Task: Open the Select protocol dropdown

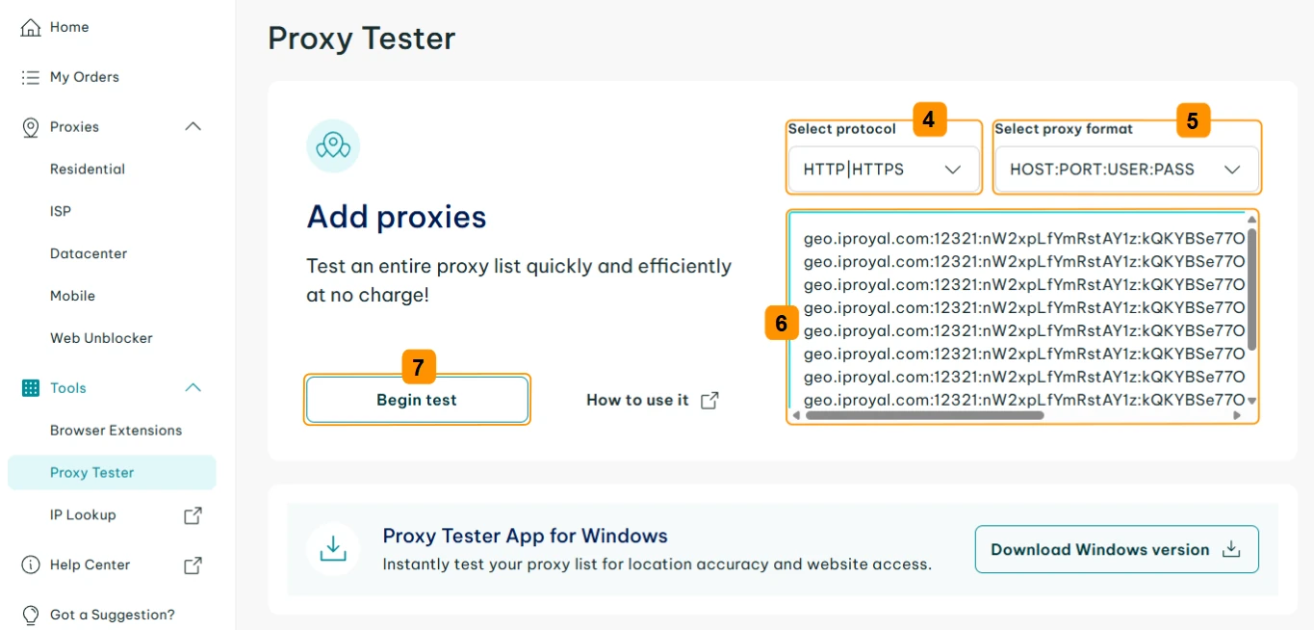Action: 883,170
